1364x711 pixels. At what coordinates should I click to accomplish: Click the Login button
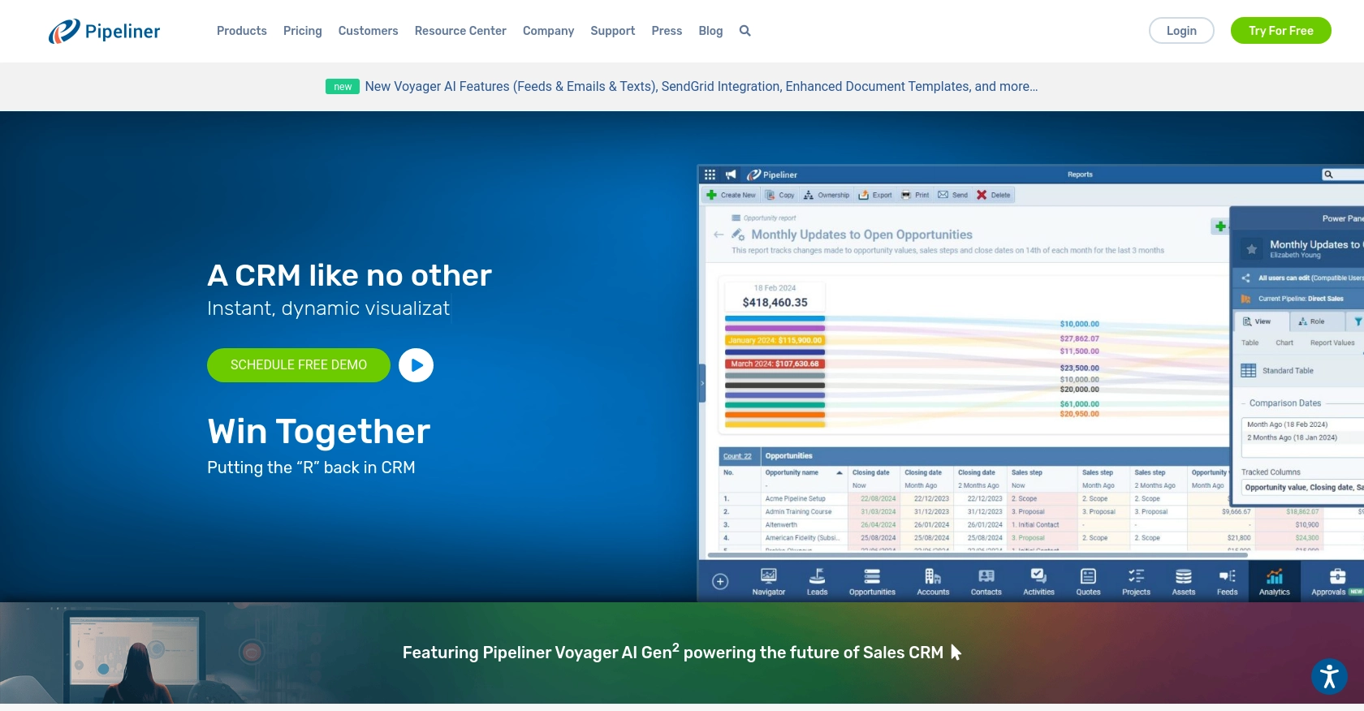click(1181, 31)
